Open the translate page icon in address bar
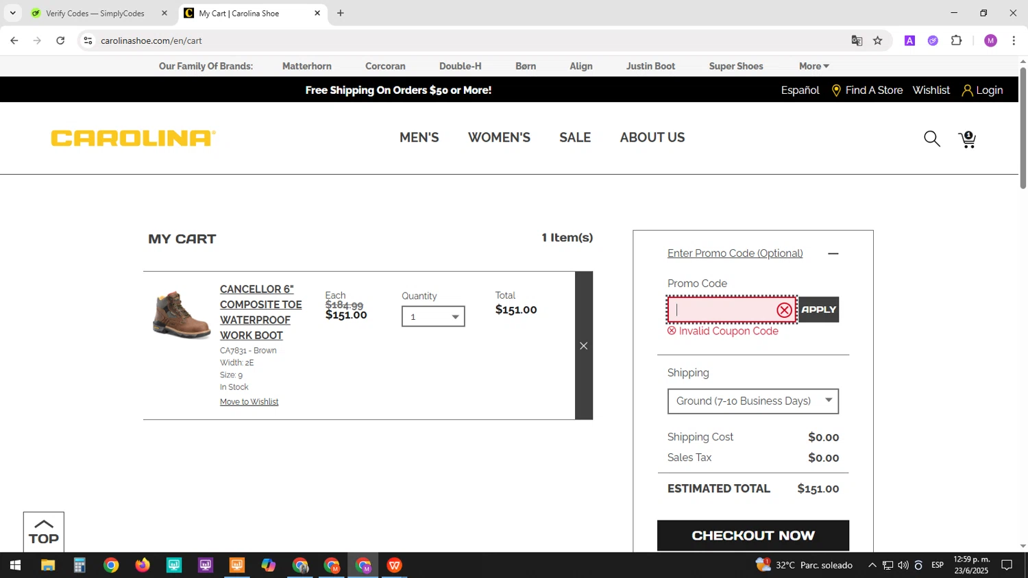 pyautogui.click(x=857, y=40)
